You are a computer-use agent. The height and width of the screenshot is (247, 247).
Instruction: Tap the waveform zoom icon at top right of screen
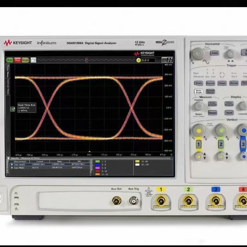[x=170, y=60]
